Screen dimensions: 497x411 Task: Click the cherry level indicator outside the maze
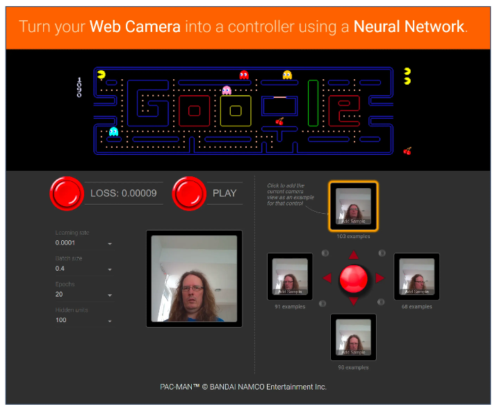(407, 151)
